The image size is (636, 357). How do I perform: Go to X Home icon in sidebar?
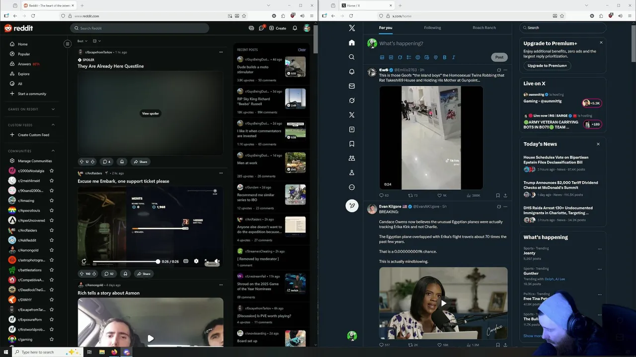tap(352, 43)
